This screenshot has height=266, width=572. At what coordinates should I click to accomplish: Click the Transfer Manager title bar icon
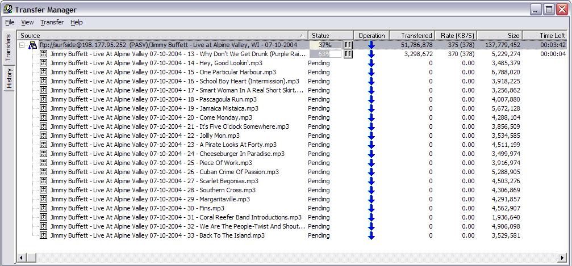point(7,10)
